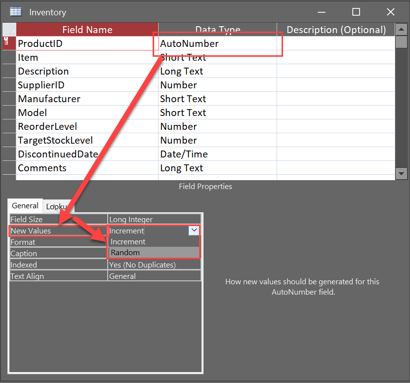This screenshot has height=383, width=410.
Task: Close the Inventory window
Action: coord(391,12)
